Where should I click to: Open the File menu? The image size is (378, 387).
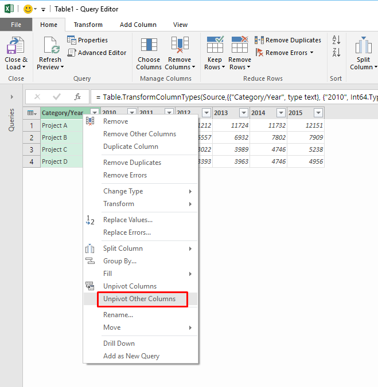point(16,25)
